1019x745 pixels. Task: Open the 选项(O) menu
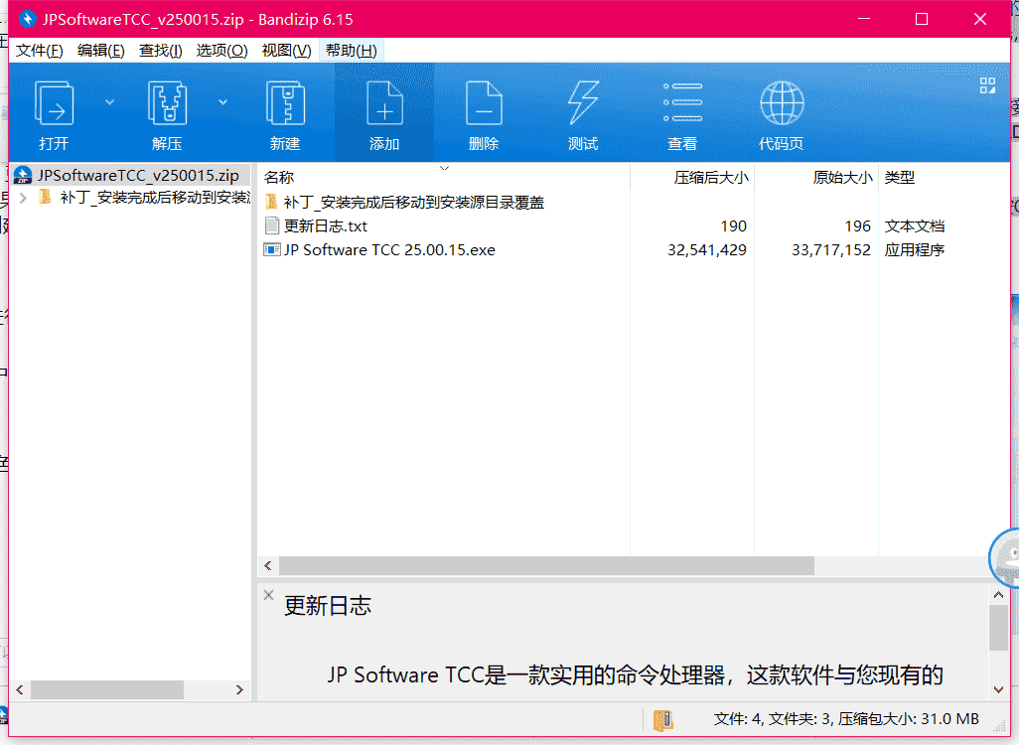[x=221, y=51]
